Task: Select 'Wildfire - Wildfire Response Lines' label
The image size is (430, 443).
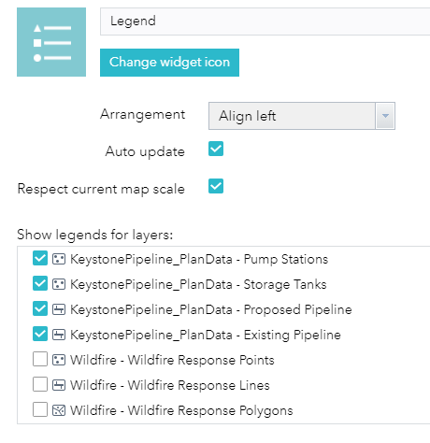Action: point(170,386)
